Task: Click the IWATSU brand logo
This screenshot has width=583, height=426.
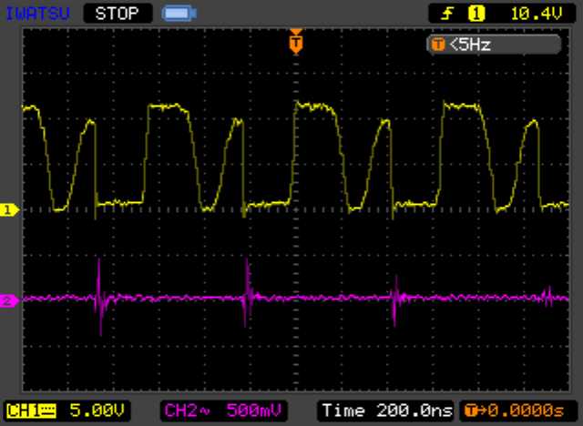Action: (x=37, y=14)
